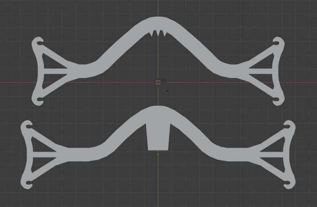Image resolution: width=317 pixels, height=207 pixels.
Task: Click the 3D cursor at the world origin
Action: (158, 82)
